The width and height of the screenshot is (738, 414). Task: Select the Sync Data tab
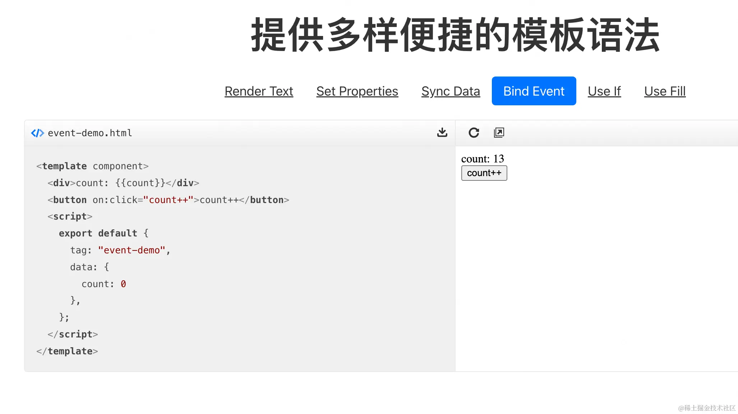[451, 91]
